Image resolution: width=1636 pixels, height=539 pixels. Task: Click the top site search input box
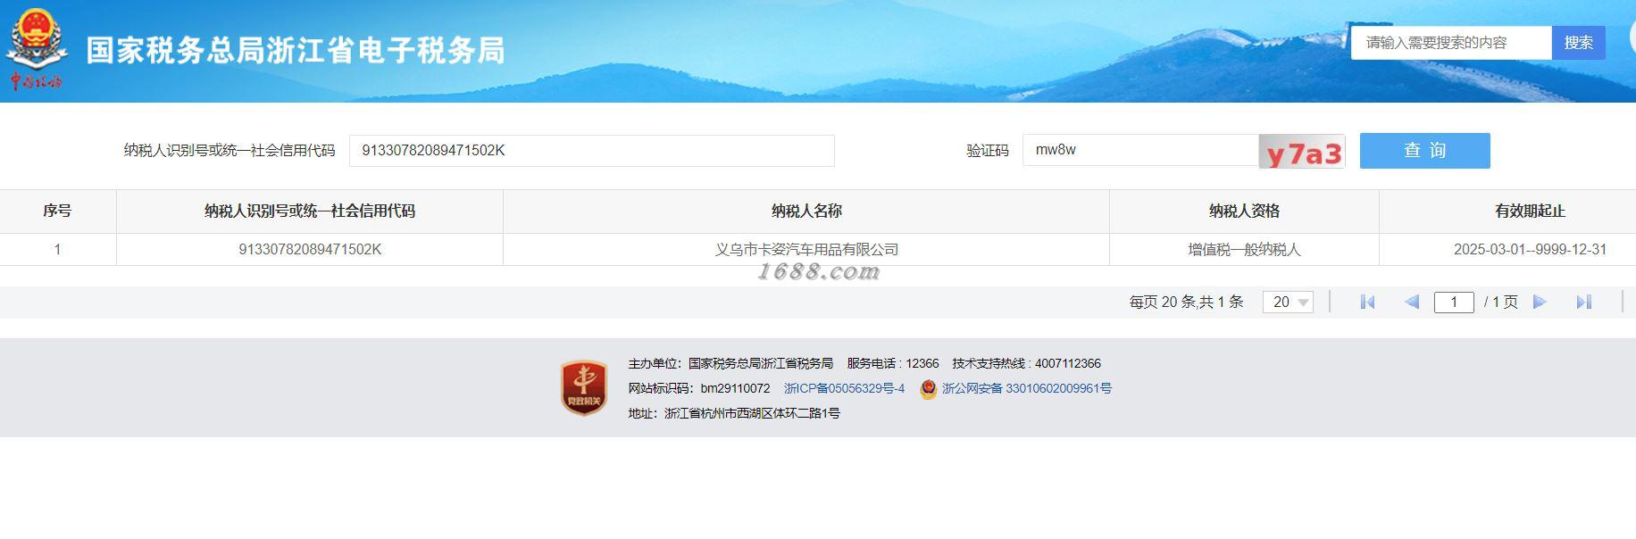1450,43
